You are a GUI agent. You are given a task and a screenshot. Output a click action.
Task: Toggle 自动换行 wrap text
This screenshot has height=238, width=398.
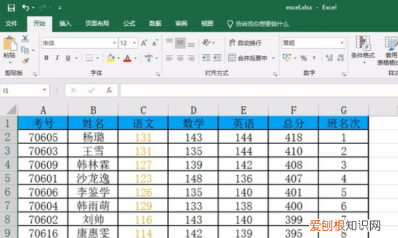[245, 43]
